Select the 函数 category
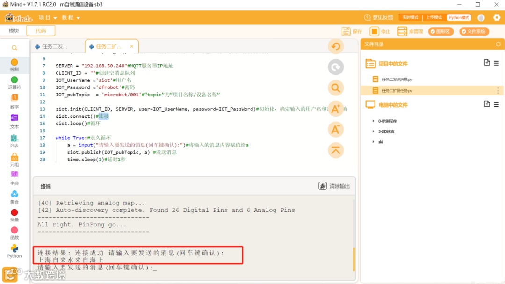 coord(14,233)
